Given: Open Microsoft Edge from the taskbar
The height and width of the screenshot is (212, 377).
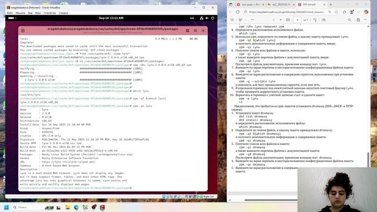Looking at the screenshot, I should [76, 207].
